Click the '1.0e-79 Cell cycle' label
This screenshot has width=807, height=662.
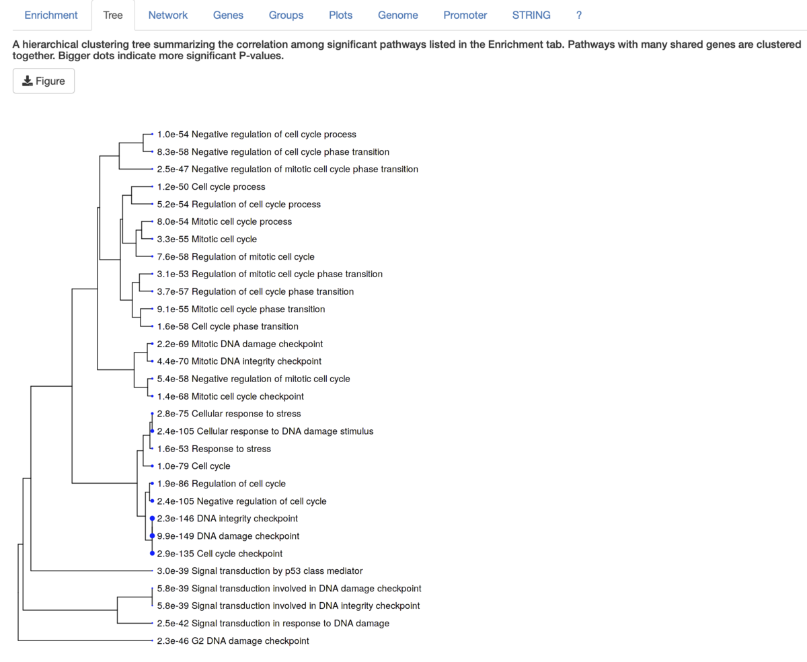tap(194, 467)
